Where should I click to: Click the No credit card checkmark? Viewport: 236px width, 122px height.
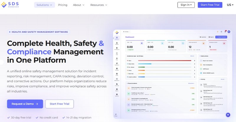coord(37,118)
